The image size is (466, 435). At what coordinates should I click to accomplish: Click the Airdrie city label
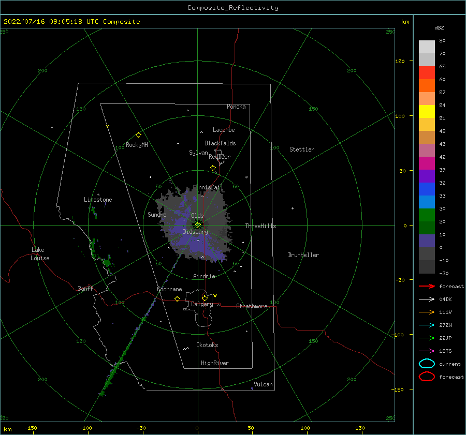pos(204,276)
